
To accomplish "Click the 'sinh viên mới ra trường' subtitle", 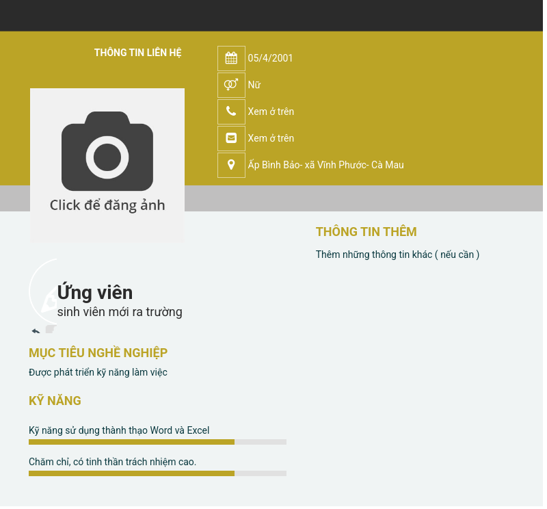I will [120, 312].
